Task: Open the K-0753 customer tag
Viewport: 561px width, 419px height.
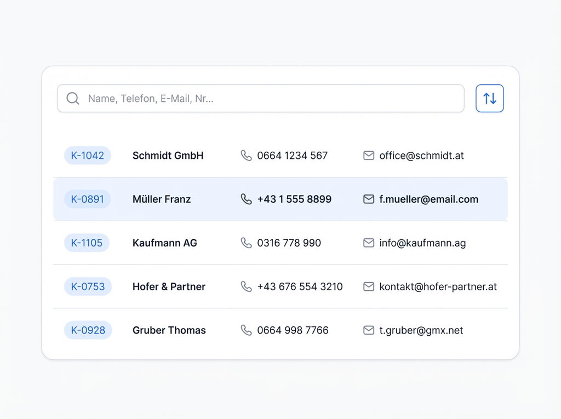Action: coord(88,286)
